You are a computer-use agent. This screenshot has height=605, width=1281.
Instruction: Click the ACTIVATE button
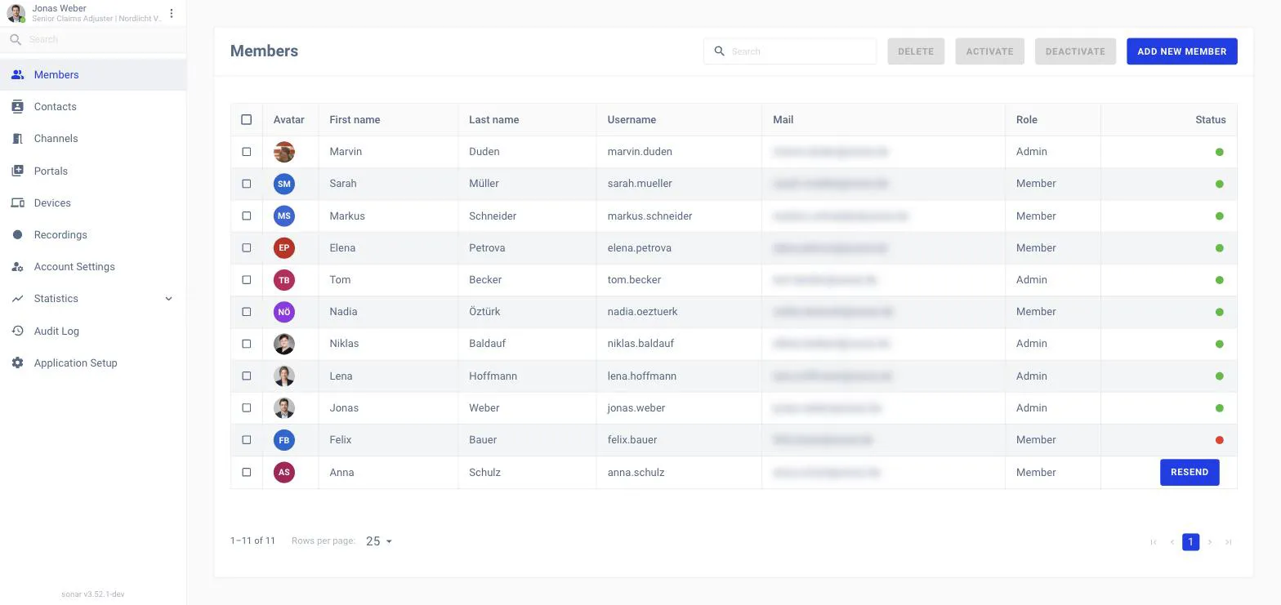click(x=989, y=51)
